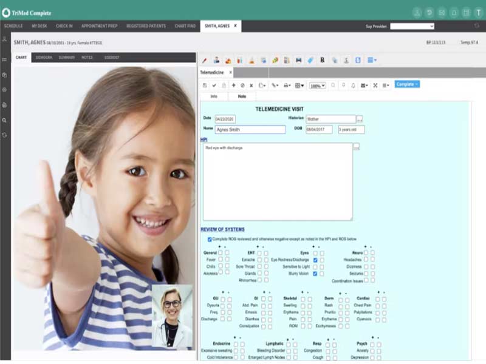Expand the Complete button dropdown
This screenshot has height=364, width=486.
point(417,84)
